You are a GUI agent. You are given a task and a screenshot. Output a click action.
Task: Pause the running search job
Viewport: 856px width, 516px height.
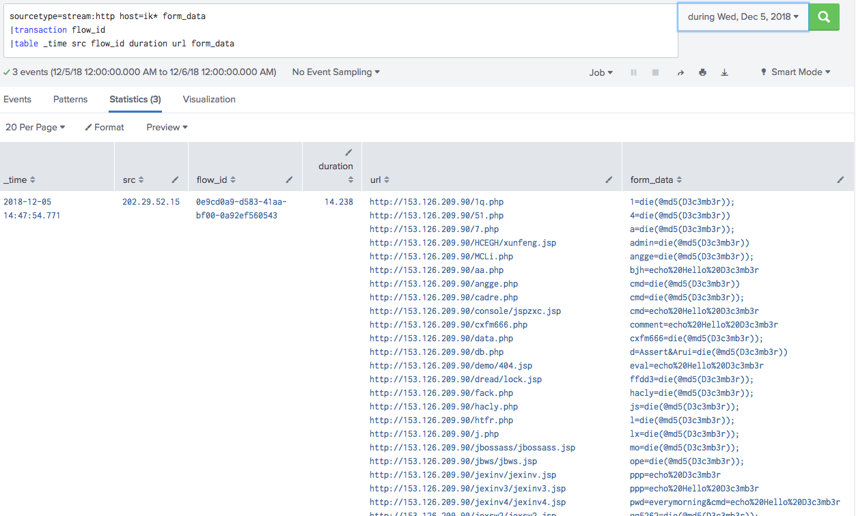(x=633, y=72)
